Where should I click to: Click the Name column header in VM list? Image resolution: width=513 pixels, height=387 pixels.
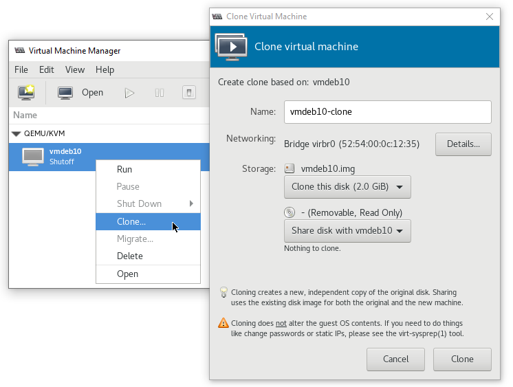(x=25, y=115)
